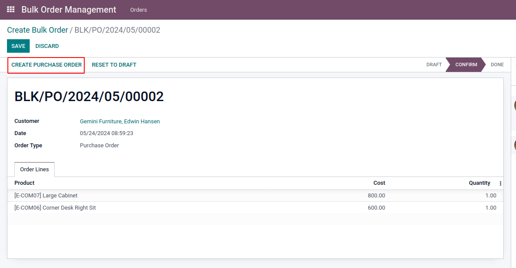Click Create Purchase Order button
This screenshot has width=516, height=268.
[x=46, y=64]
